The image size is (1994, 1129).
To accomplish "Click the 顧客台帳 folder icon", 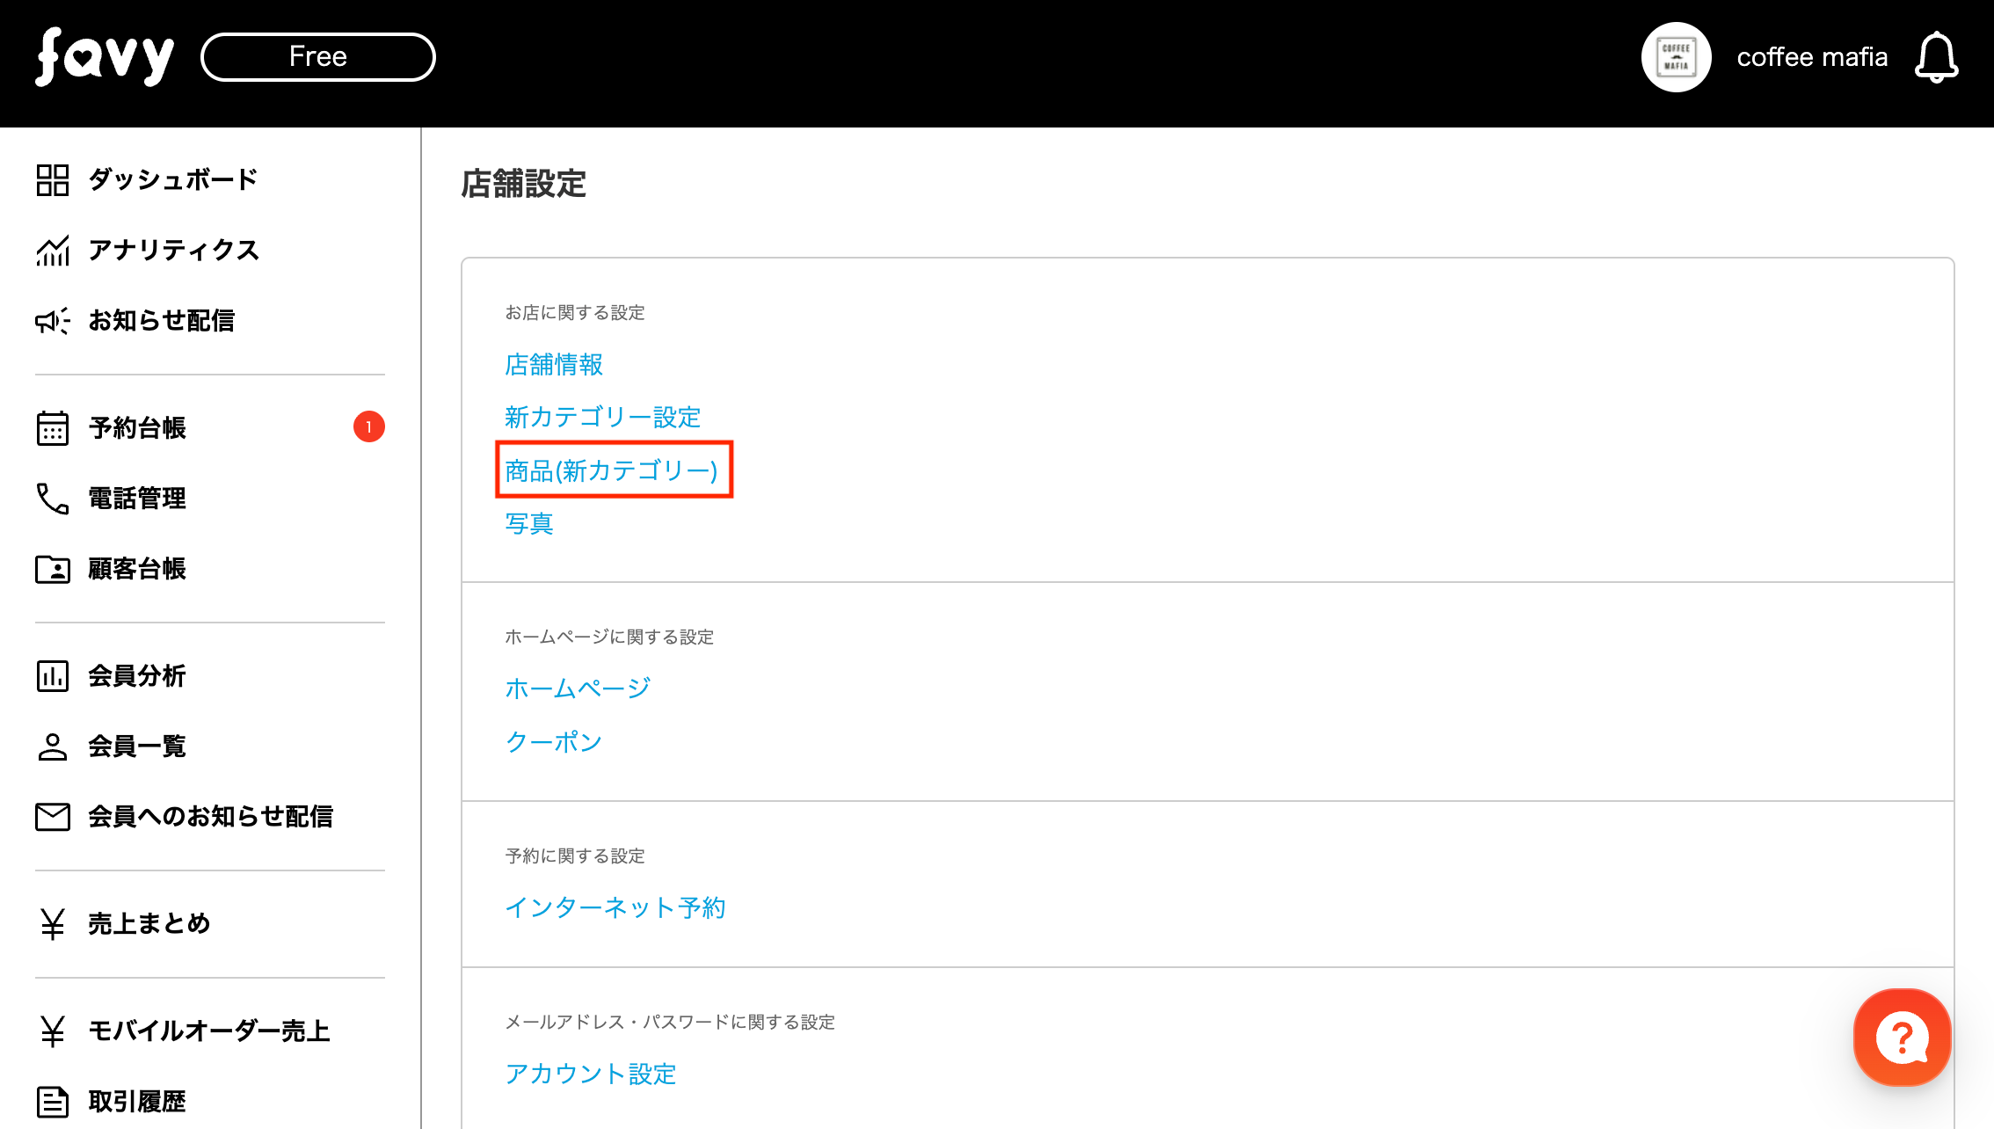I will tap(53, 569).
